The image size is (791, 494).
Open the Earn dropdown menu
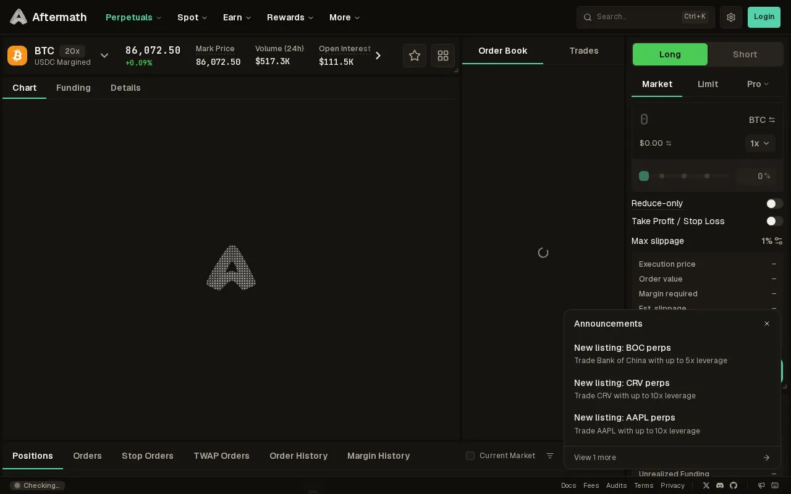pos(237,17)
